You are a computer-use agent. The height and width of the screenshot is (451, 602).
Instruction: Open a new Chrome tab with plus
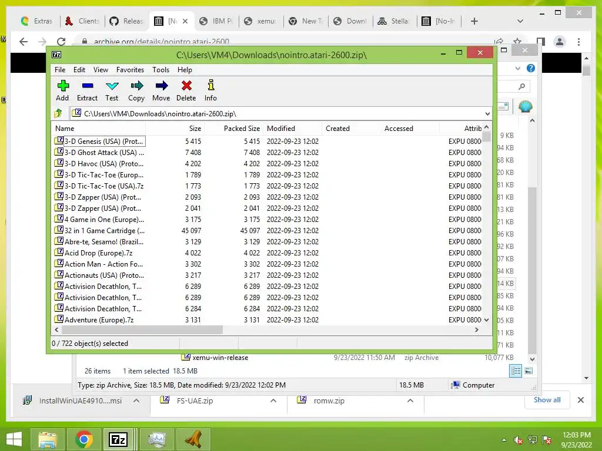point(474,21)
